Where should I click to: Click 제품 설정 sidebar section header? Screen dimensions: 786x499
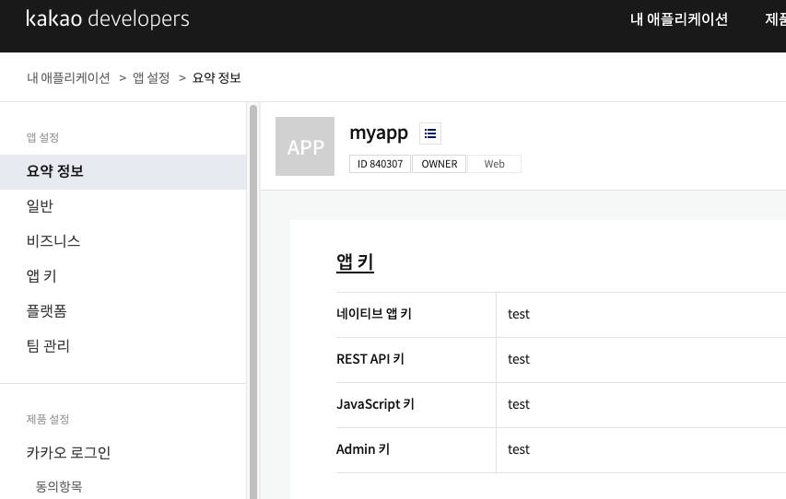click(x=48, y=419)
